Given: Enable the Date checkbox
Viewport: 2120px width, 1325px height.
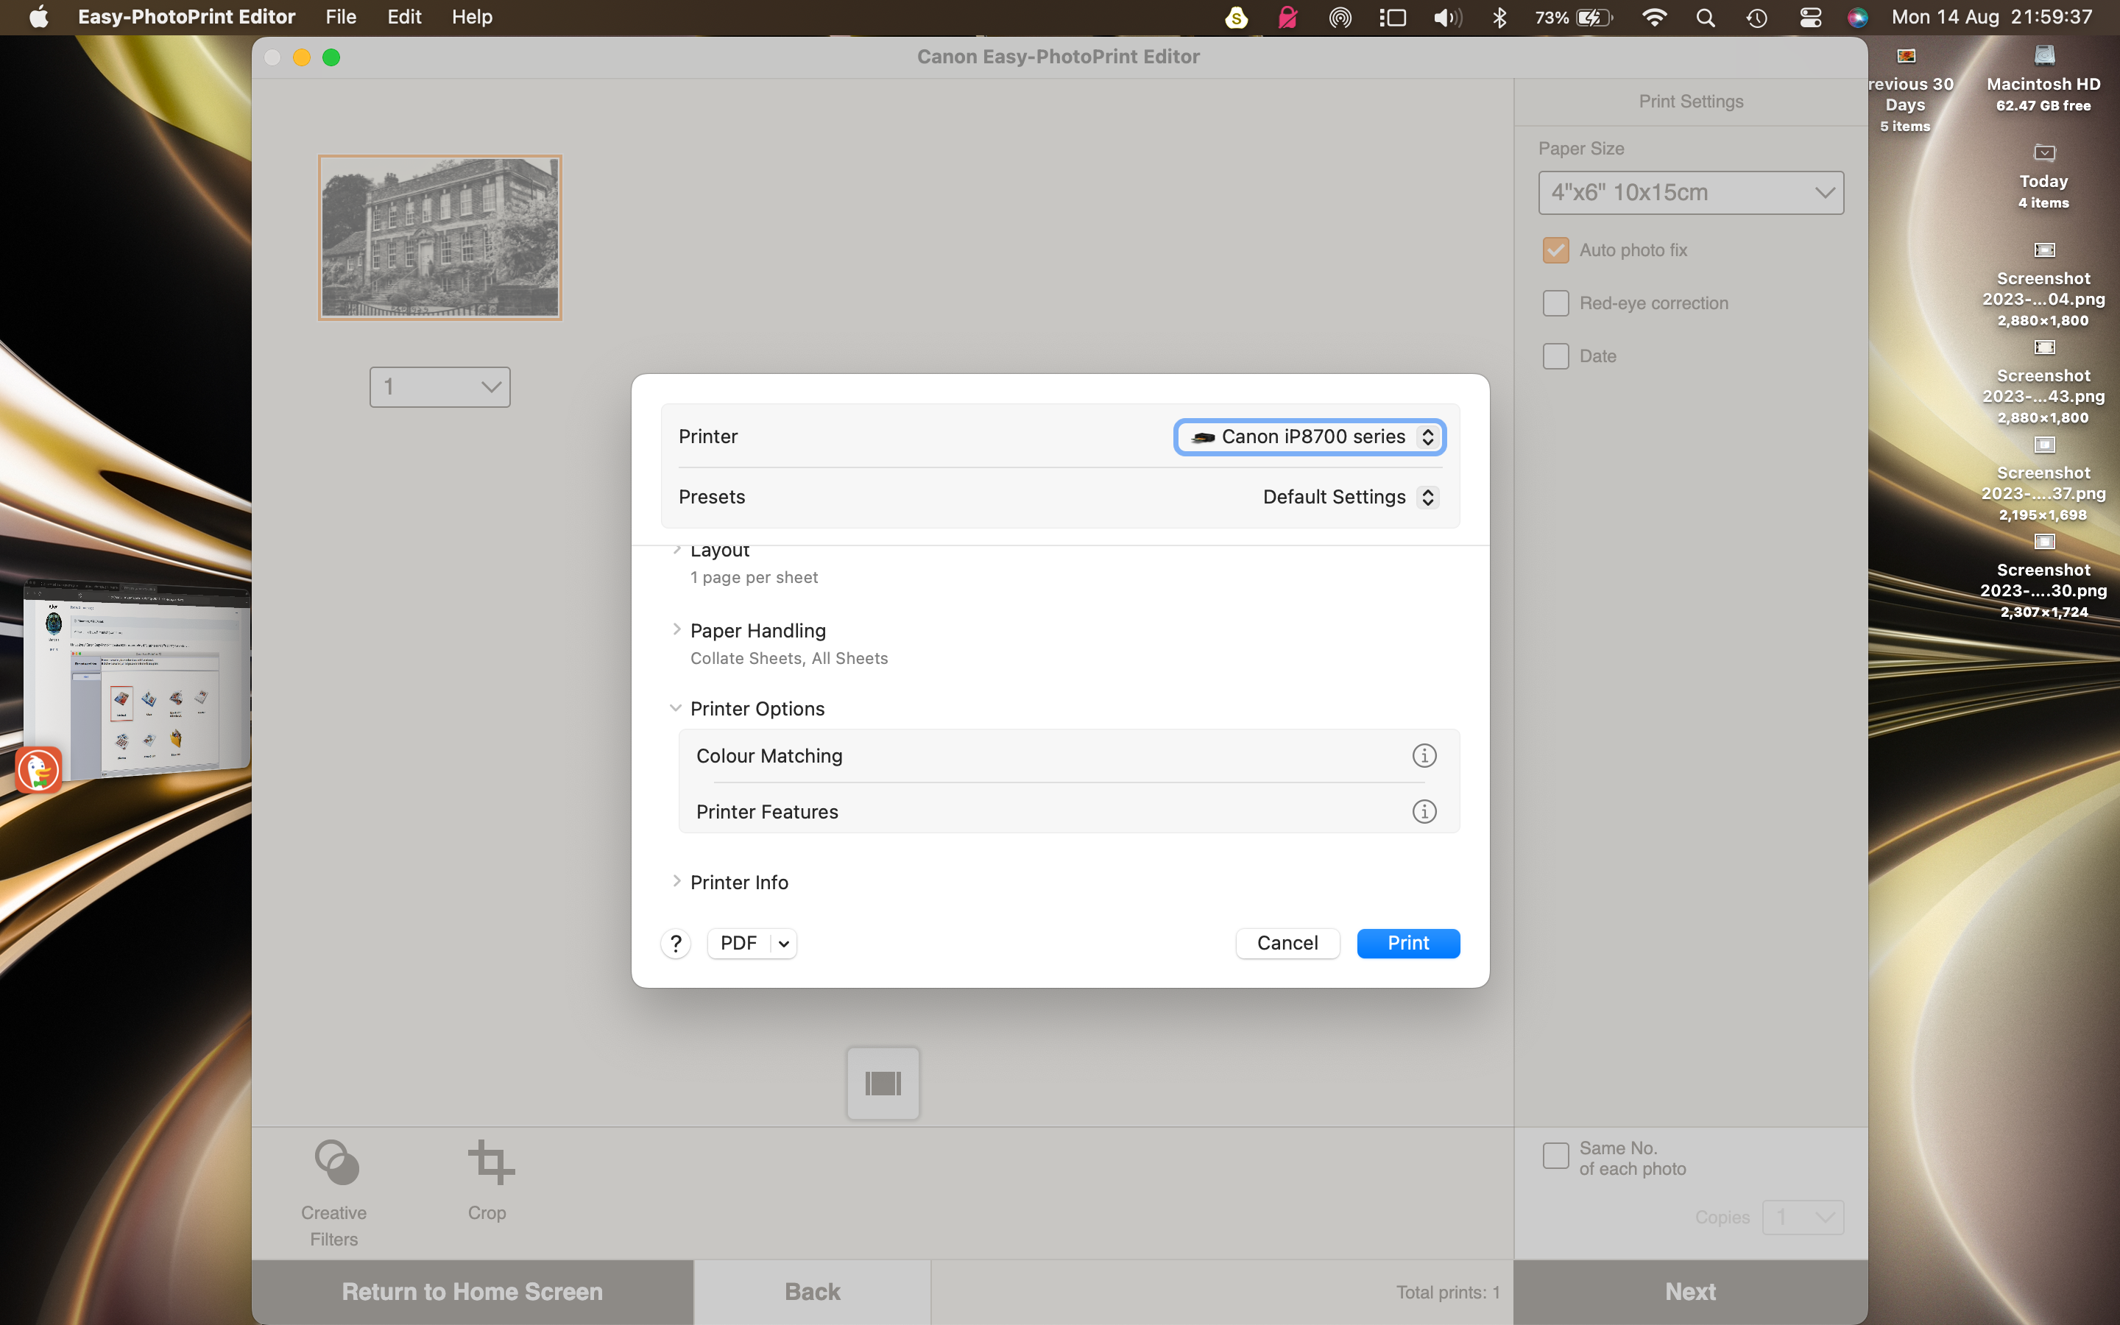Looking at the screenshot, I should click(x=1555, y=356).
